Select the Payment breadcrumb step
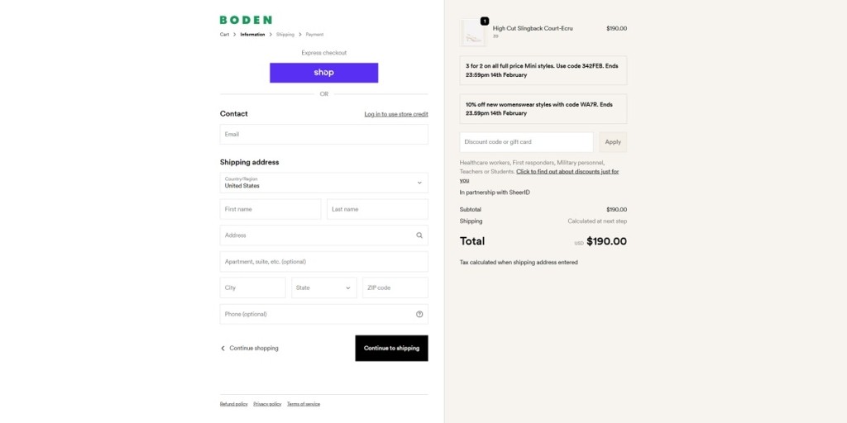Viewport: 847px width, 423px height. tap(314, 35)
